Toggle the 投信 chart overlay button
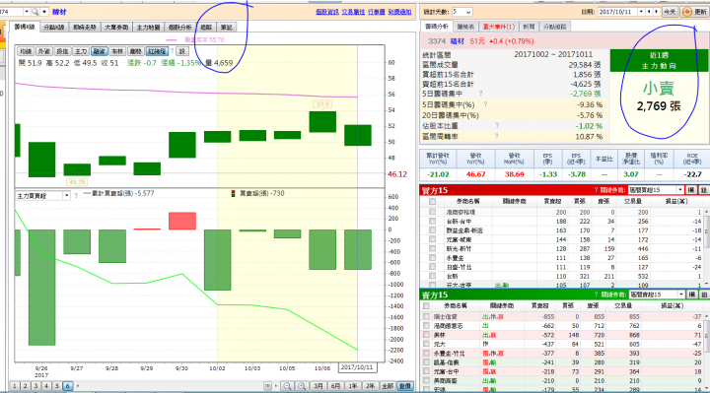The image size is (710, 393). click(62, 51)
